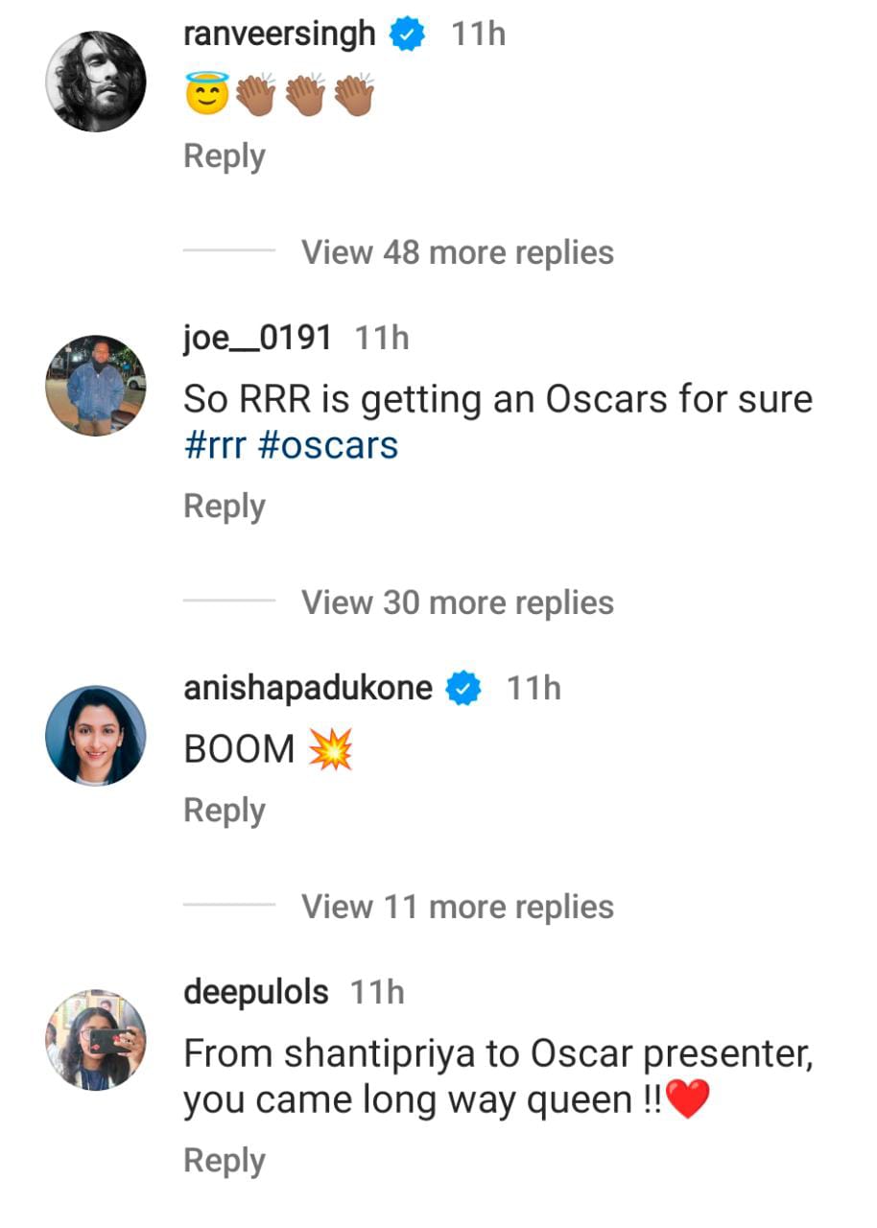Show 11 more replies under anishapadukone's comment
Screen dimensions: 877x1228
point(458,906)
